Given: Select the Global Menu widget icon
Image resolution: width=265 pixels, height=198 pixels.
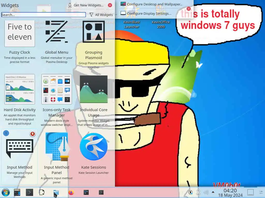Looking at the screenshot, I should [57, 32].
